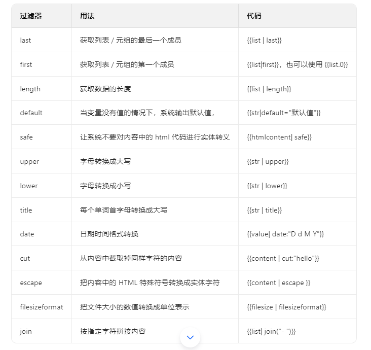Click the 'upper' filter name cell

tap(29, 161)
